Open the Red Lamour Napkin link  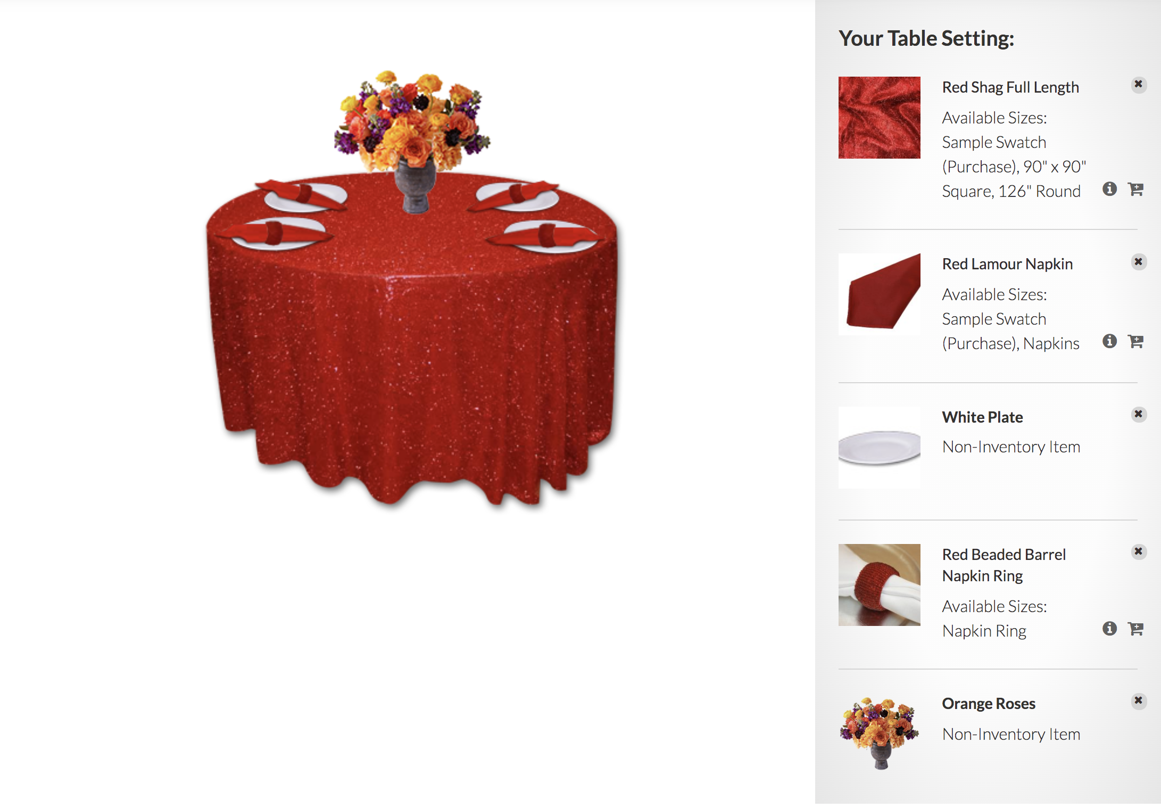(x=1007, y=264)
